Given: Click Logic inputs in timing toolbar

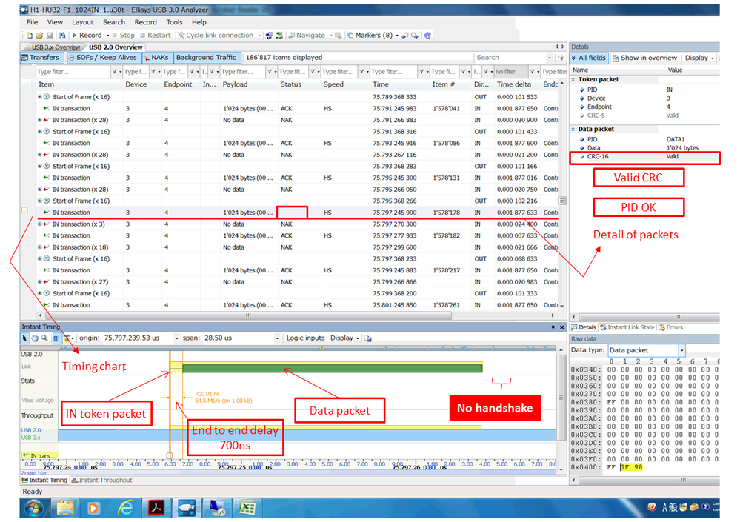Looking at the screenshot, I should pyautogui.click(x=305, y=338).
